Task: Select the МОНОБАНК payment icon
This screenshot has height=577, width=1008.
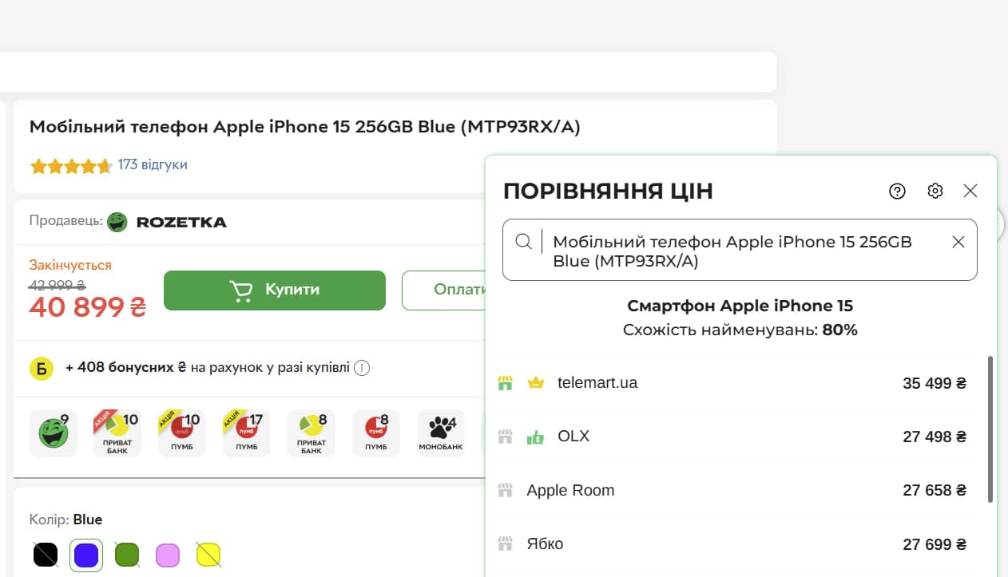Action: (x=440, y=433)
